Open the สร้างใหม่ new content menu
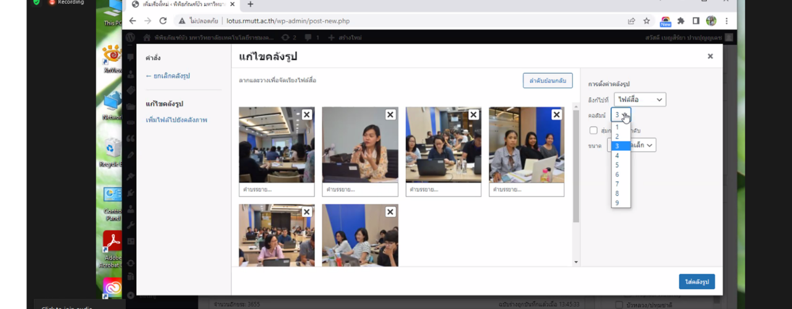Image resolution: width=792 pixels, height=309 pixels. [345, 38]
